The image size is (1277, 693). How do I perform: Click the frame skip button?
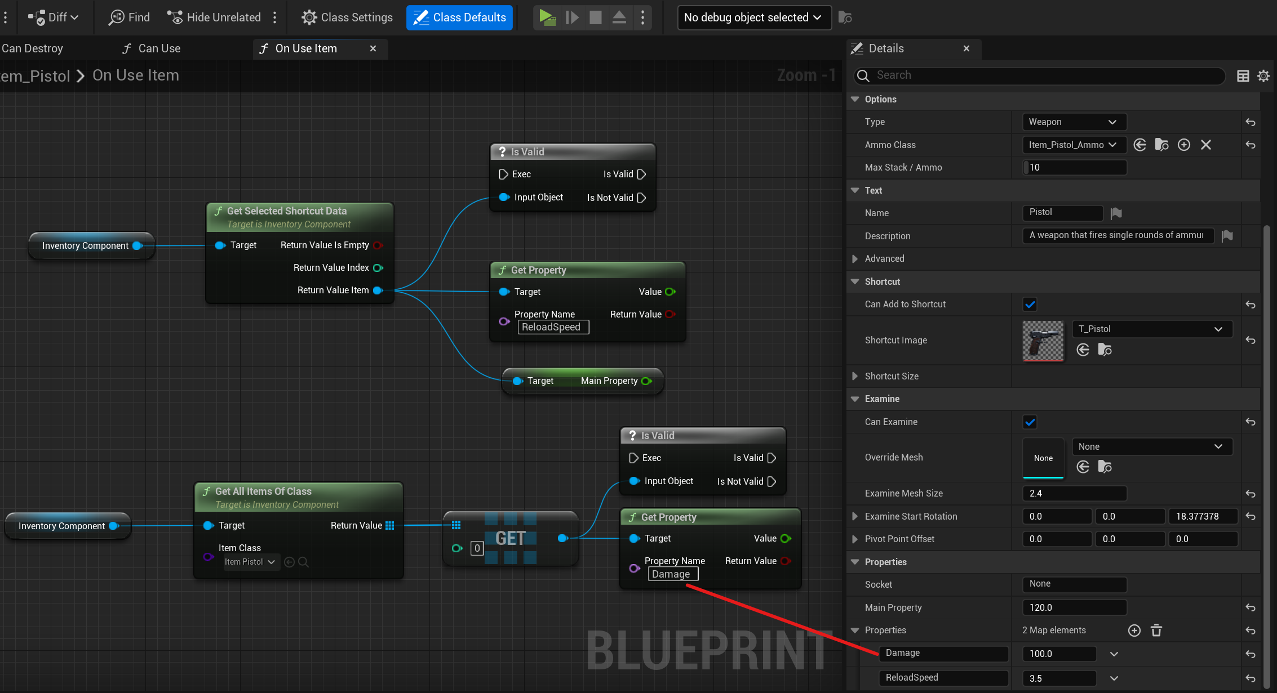572,17
